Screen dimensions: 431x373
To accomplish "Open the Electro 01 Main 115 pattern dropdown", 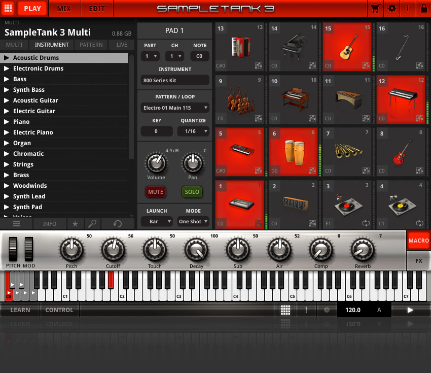I will (x=174, y=108).
